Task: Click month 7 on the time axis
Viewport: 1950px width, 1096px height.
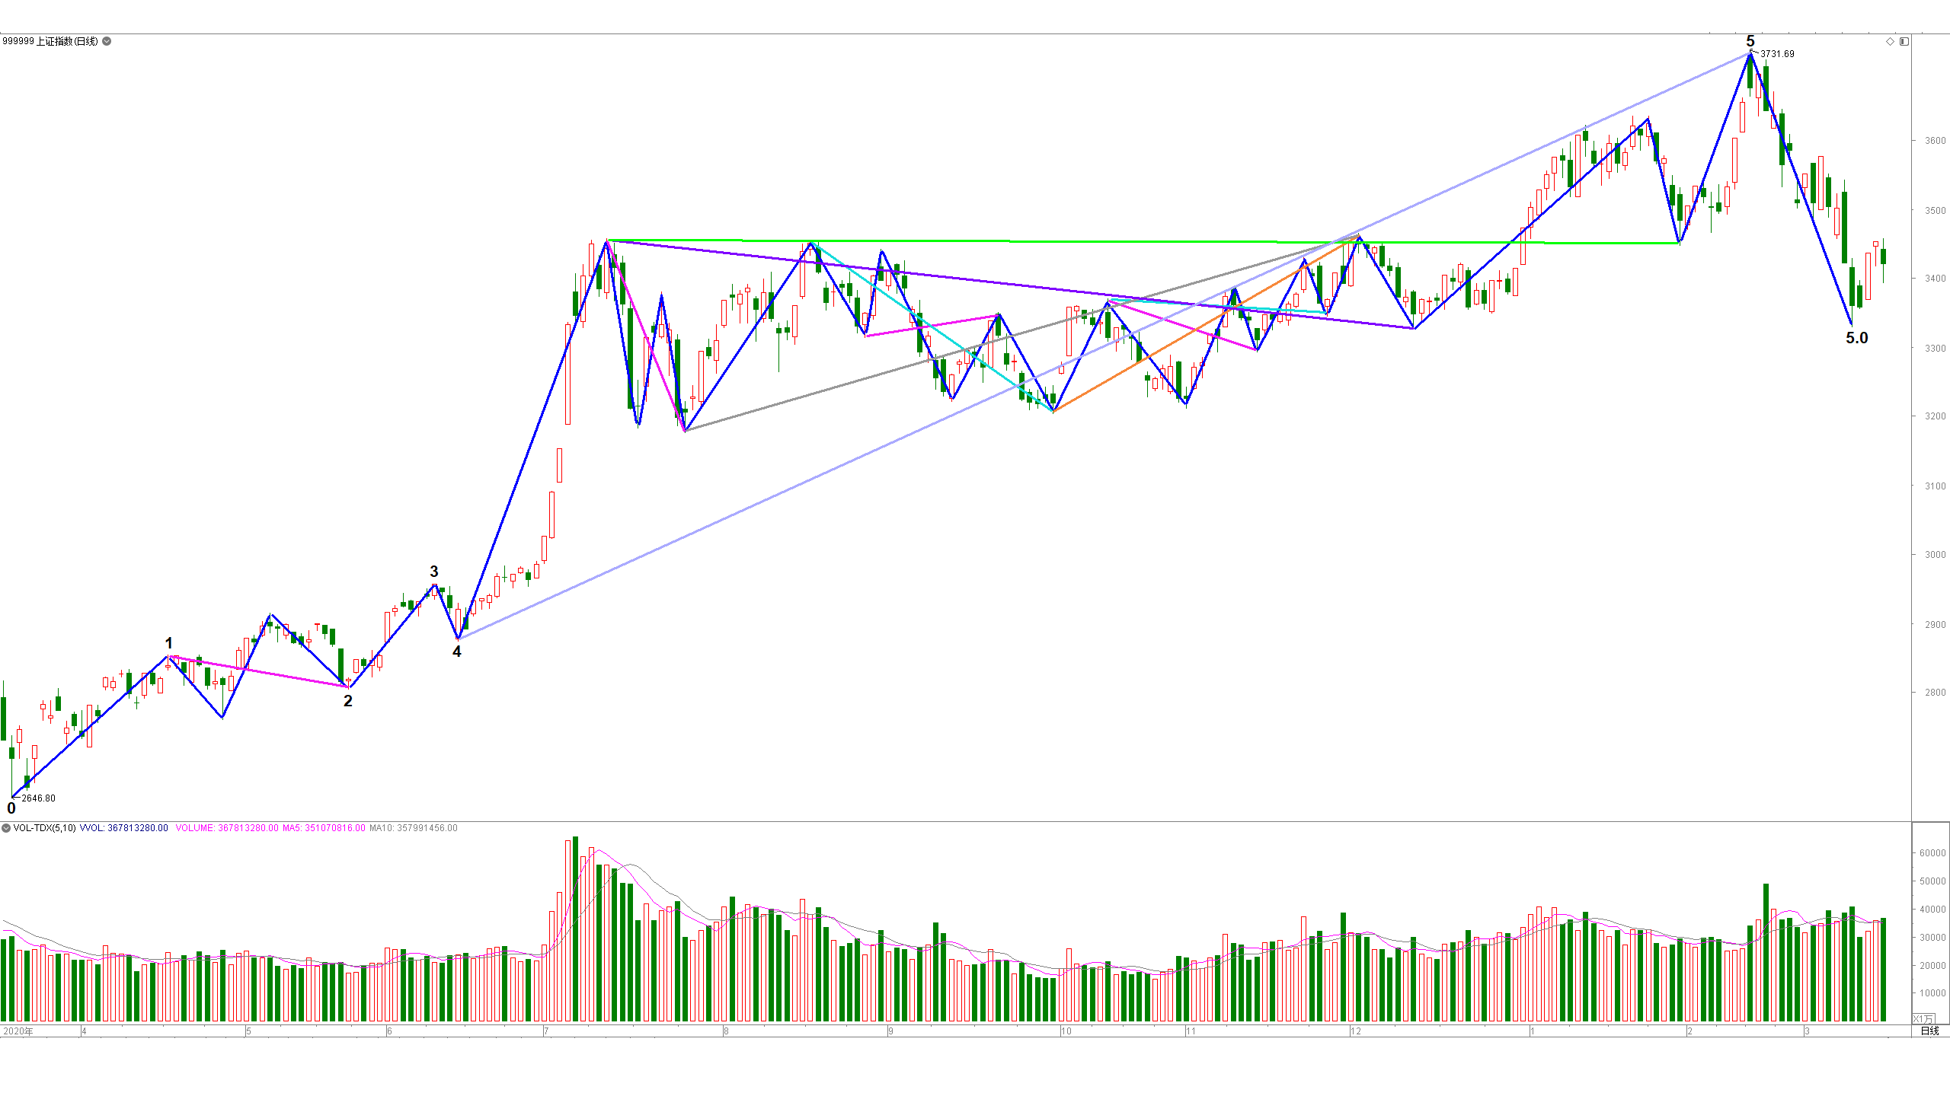Action: tap(546, 1031)
